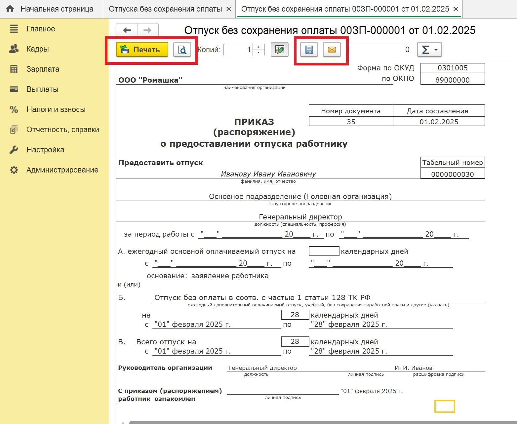Click the sum total field showing 0
The height and width of the screenshot is (424, 517).
(379, 50)
